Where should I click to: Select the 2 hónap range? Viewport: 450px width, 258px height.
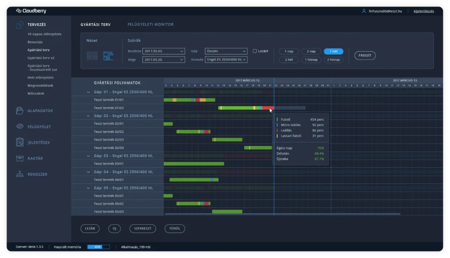pyautogui.click(x=334, y=60)
